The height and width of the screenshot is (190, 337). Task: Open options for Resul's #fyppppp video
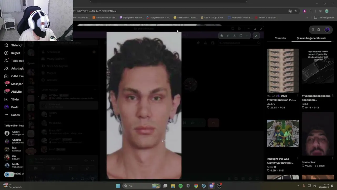(x=333, y=96)
